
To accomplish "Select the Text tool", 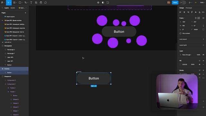I will (x=31, y=3).
